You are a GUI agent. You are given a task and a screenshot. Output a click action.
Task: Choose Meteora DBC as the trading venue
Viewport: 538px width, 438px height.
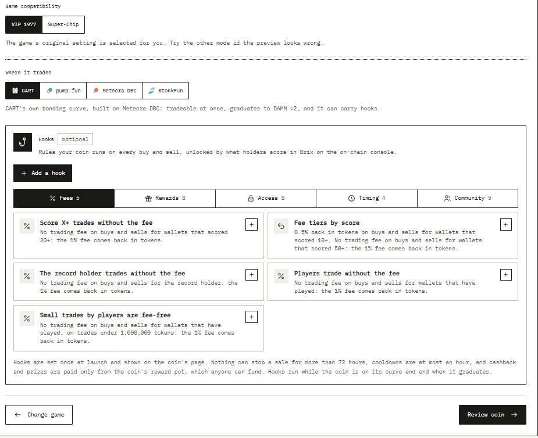pos(114,91)
